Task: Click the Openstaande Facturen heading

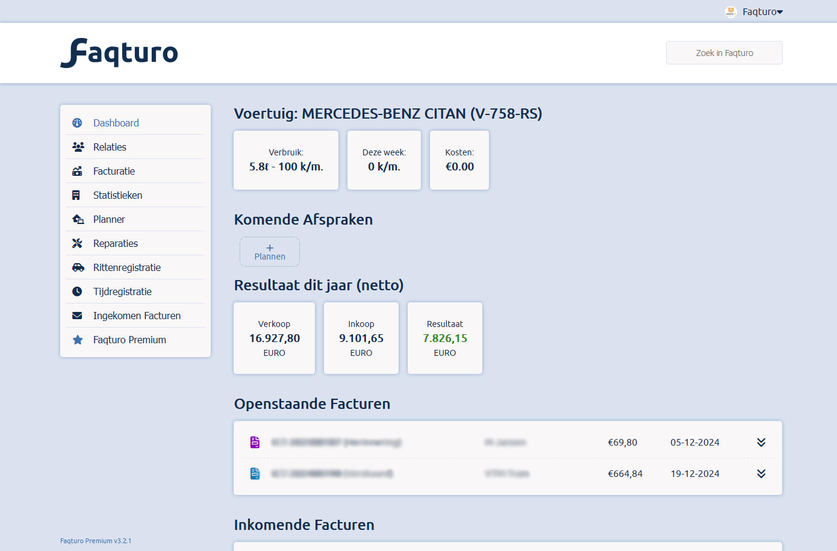Action: pyautogui.click(x=312, y=403)
